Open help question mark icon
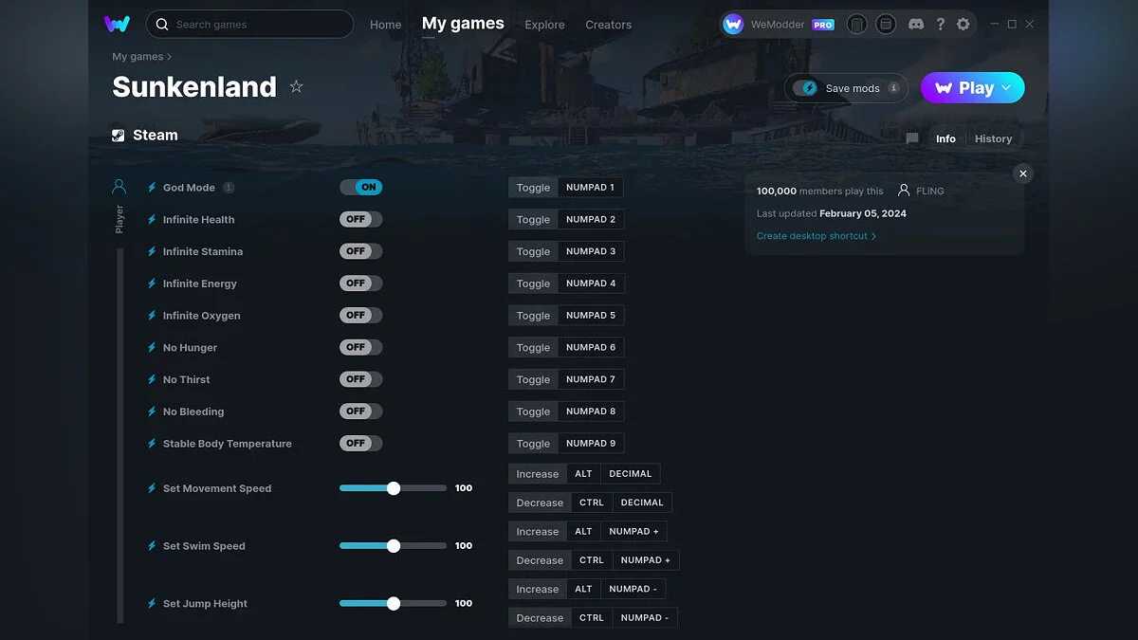 pos(940,24)
